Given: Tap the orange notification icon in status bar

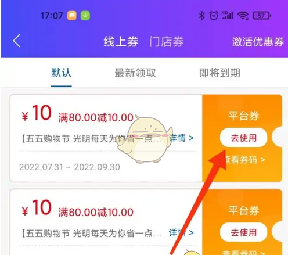Looking at the screenshot, I should [x=71, y=16].
